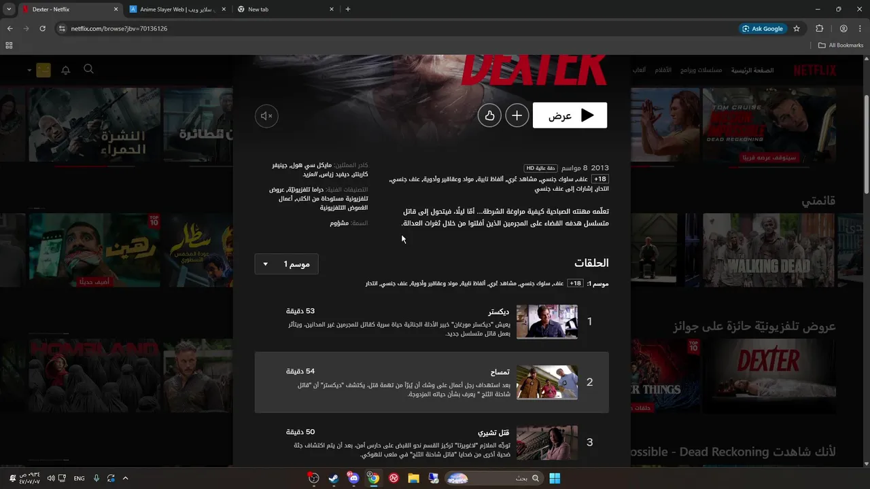870x489 pixels.
Task: Click the Dexter thumbnail in the background row
Action: pyautogui.click(x=769, y=376)
